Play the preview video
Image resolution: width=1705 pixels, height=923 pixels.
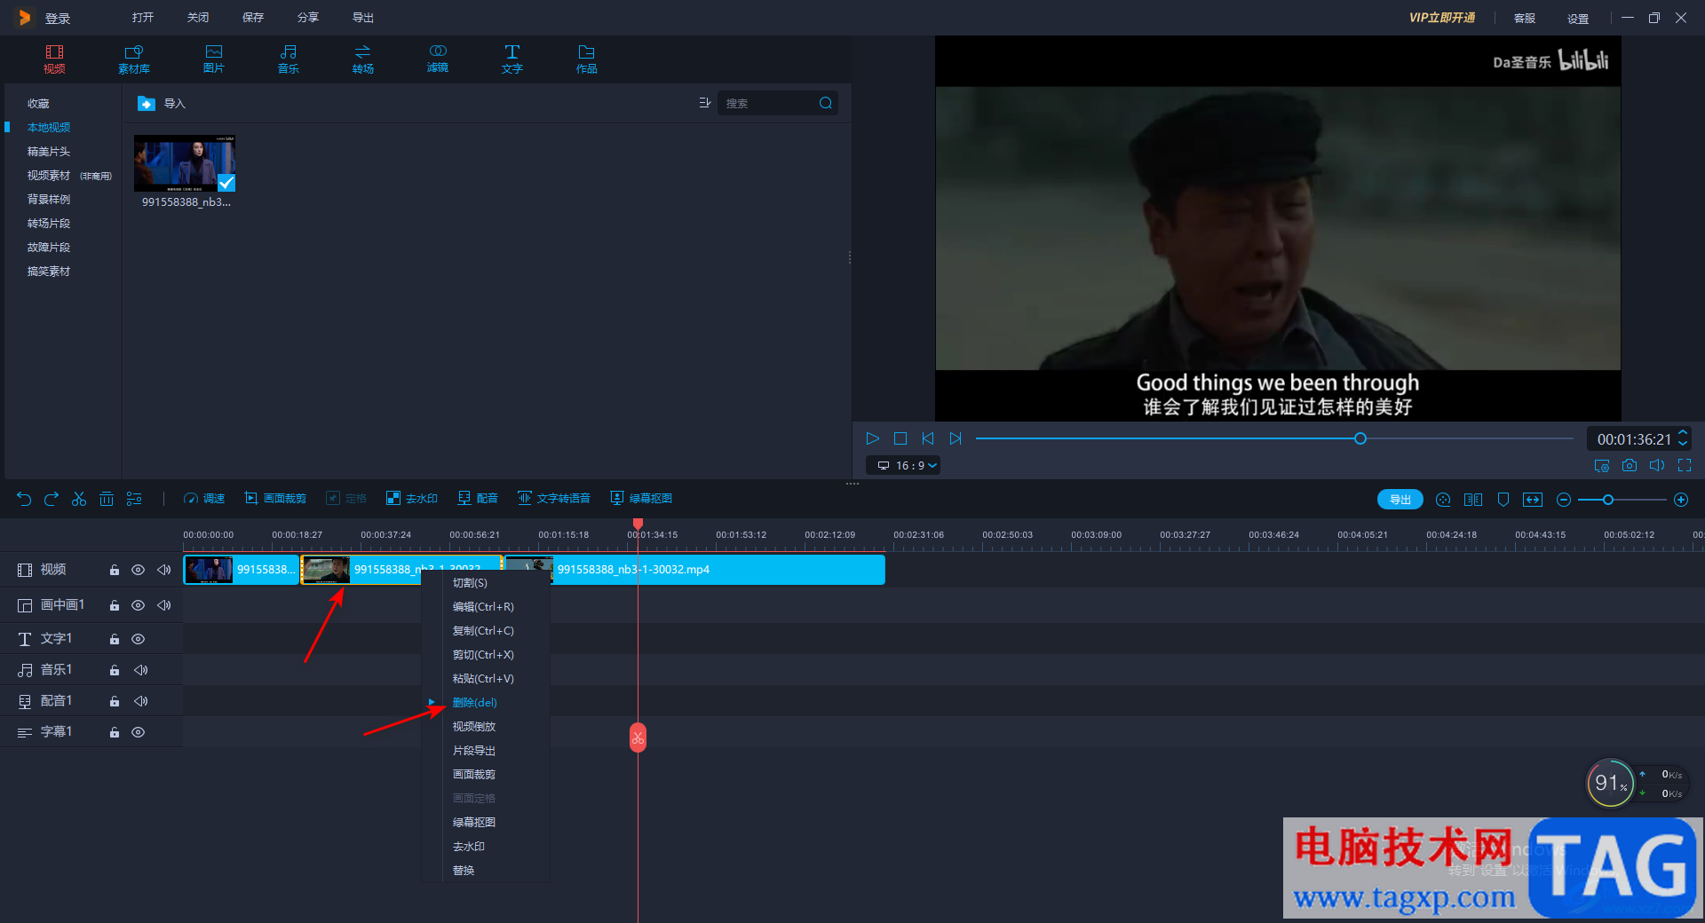point(873,438)
